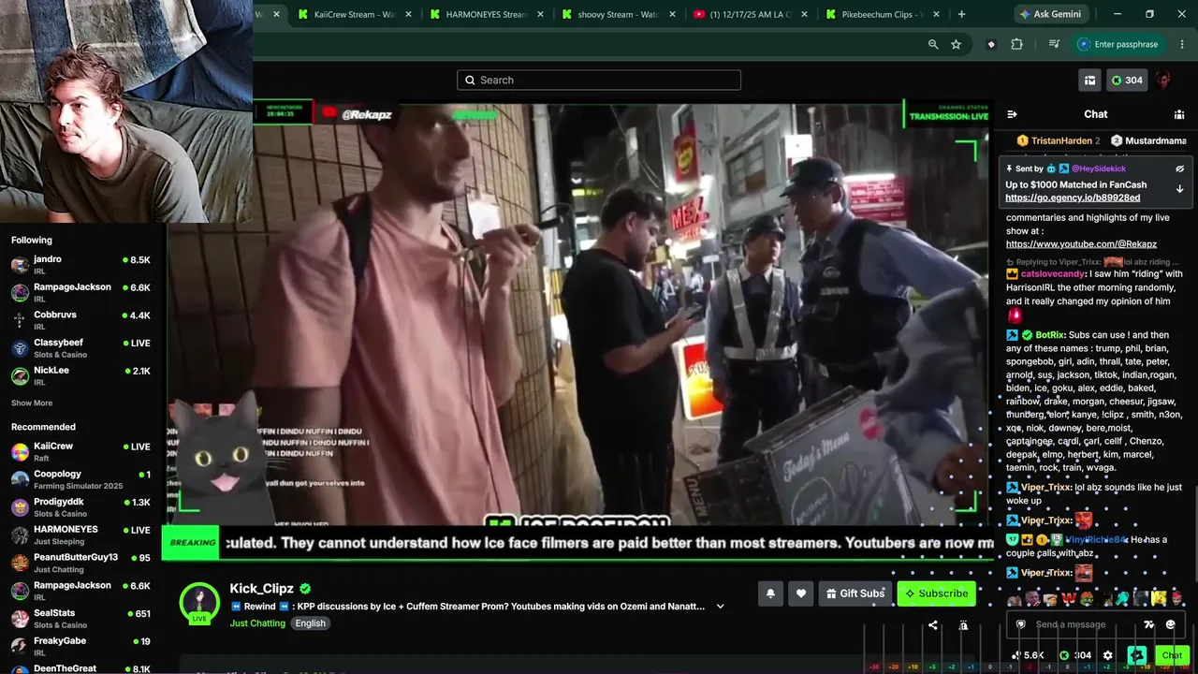Viewport: 1198px width, 674px height.
Task: Click the Kick_Clipz live avatar
Action: 199,603
